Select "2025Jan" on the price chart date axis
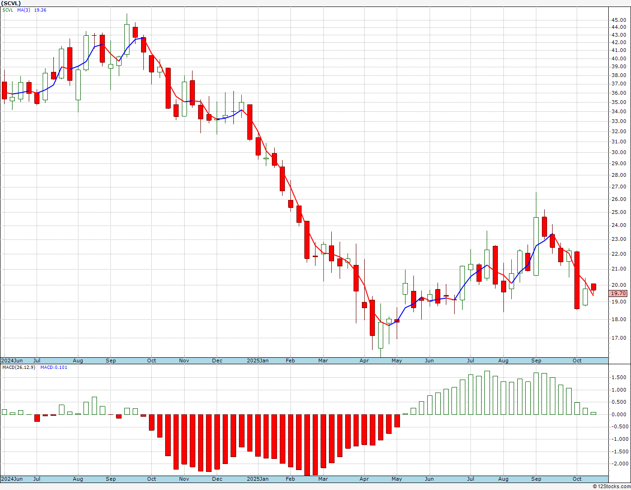Viewport: 631px width, 490px height. click(258, 361)
